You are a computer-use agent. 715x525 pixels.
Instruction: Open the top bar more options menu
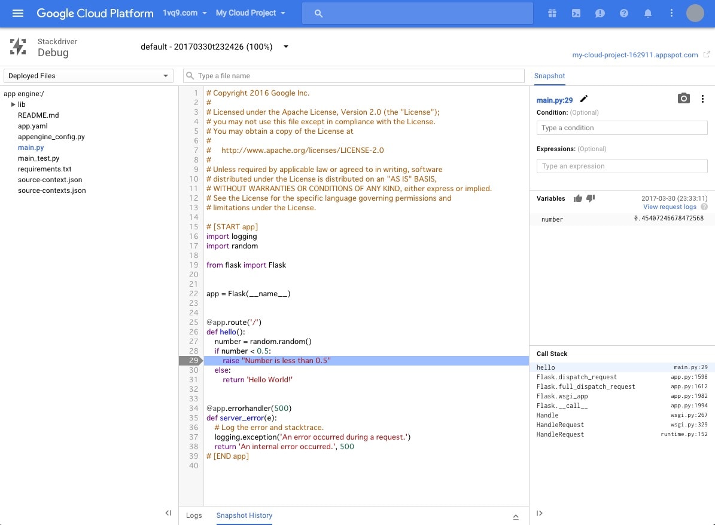[x=671, y=13]
